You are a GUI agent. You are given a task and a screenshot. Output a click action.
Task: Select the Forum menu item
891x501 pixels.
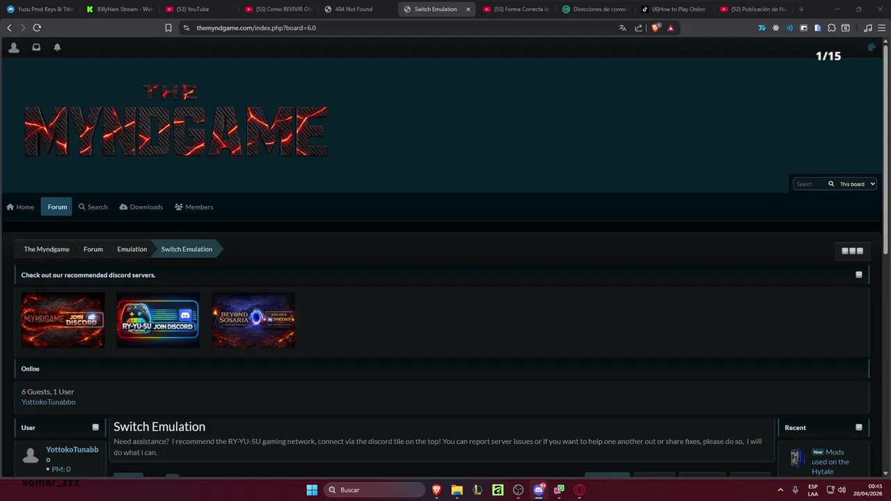(x=57, y=207)
